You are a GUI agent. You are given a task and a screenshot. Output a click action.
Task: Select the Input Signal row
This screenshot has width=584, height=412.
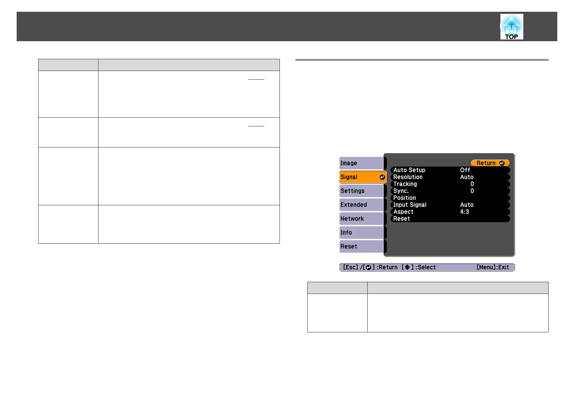[x=450, y=205]
